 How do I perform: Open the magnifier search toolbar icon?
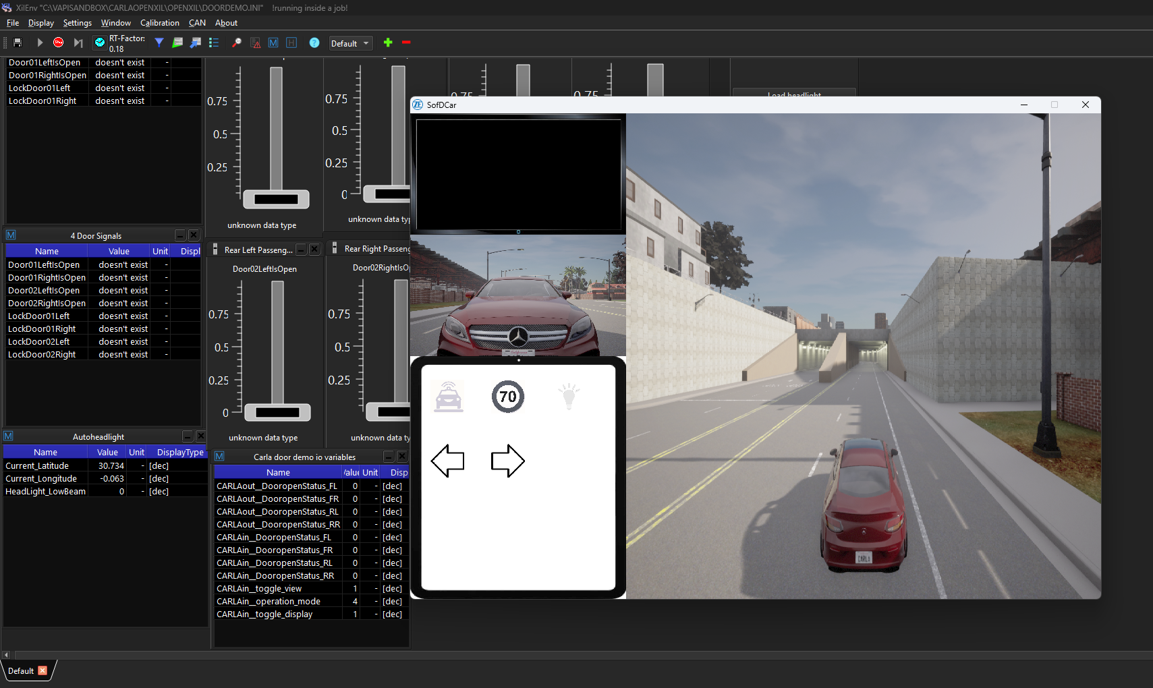237,42
